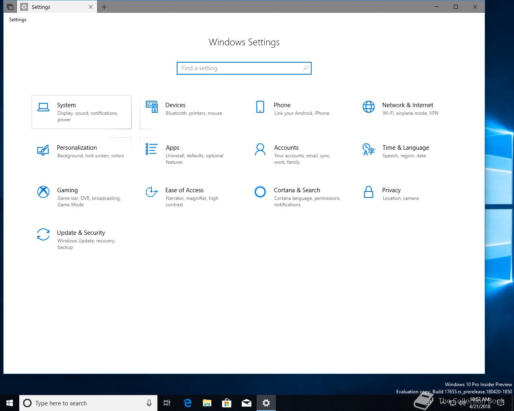The image size is (514, 411).
Task: Open the Apps settings title
Action: [x=172, y=148]
